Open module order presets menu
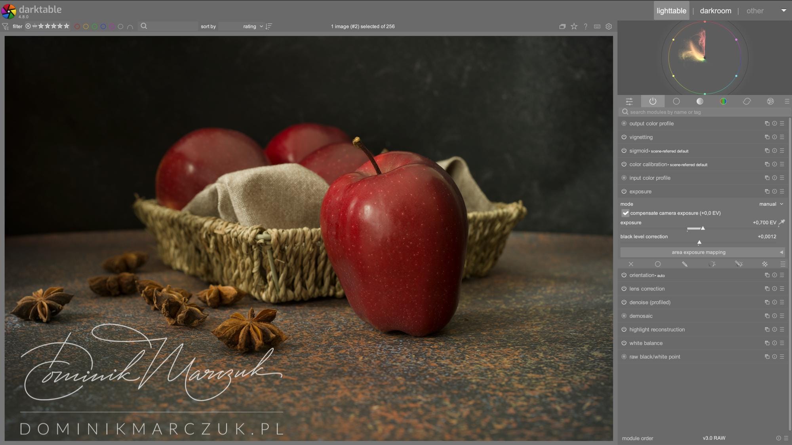 click(x=786, y=438)
